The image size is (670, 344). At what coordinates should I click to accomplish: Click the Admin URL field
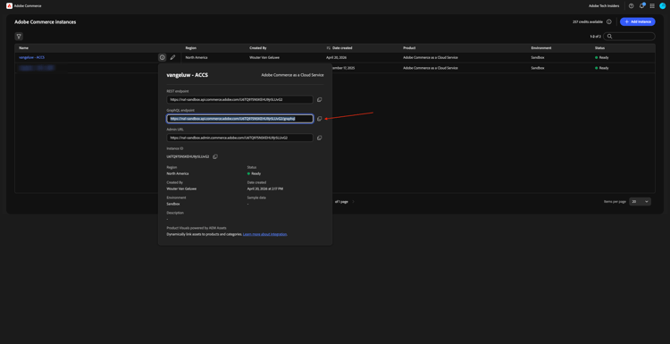[239, 138]
